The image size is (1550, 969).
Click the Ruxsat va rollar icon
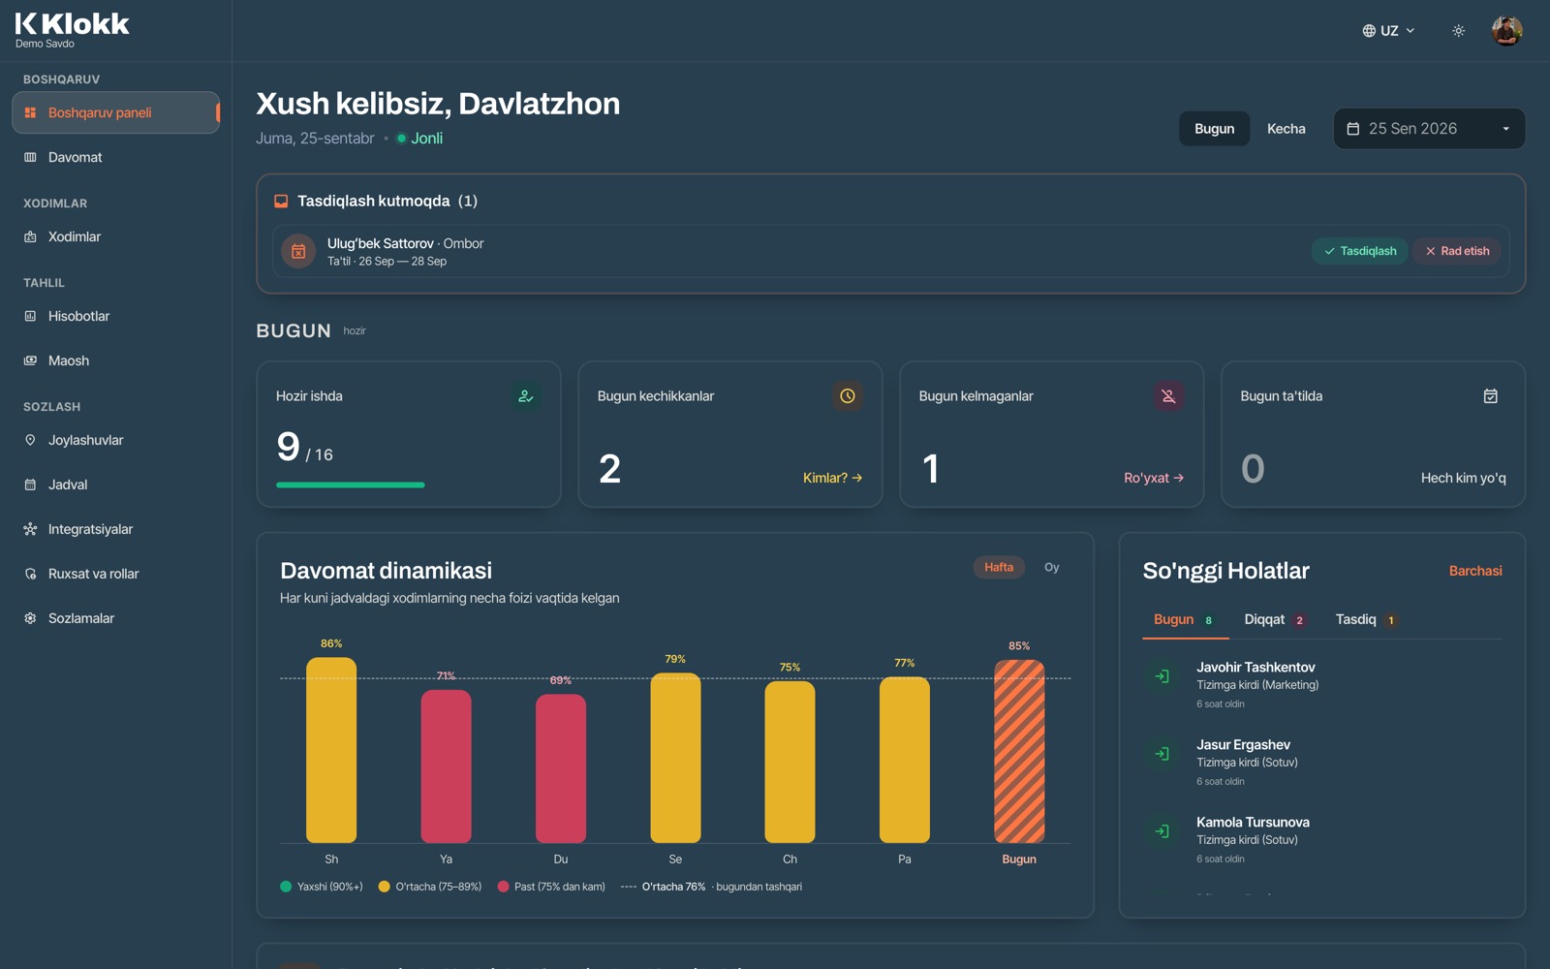pyautogui.click(x=30, y=574)
